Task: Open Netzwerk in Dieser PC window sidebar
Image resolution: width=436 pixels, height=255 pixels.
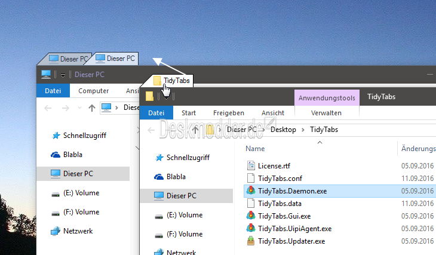Action: click(x=78, y=231)
